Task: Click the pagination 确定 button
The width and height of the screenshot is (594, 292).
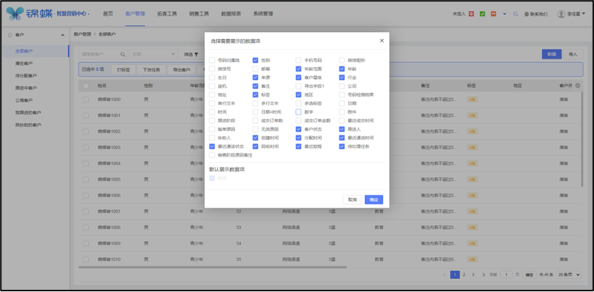Action: click(529, 275)
